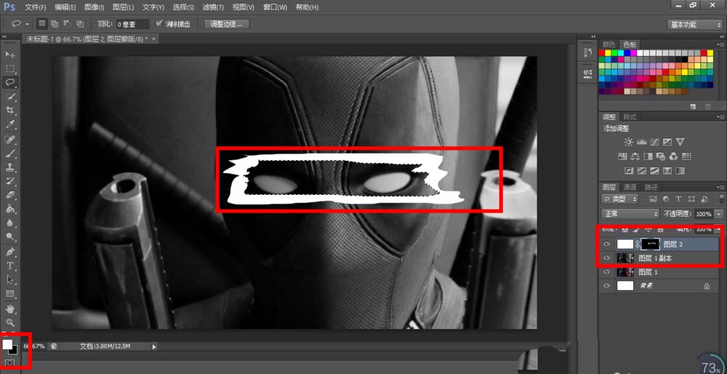Select the Pen tool
The image size is (727, 374).
[x=10, y=252]
